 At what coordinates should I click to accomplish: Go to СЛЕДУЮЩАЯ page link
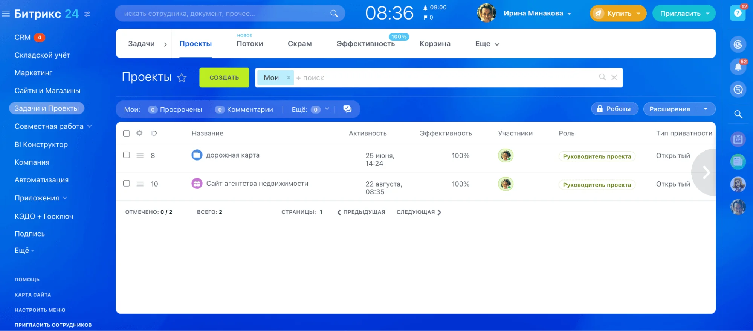[x=419, y=212]
